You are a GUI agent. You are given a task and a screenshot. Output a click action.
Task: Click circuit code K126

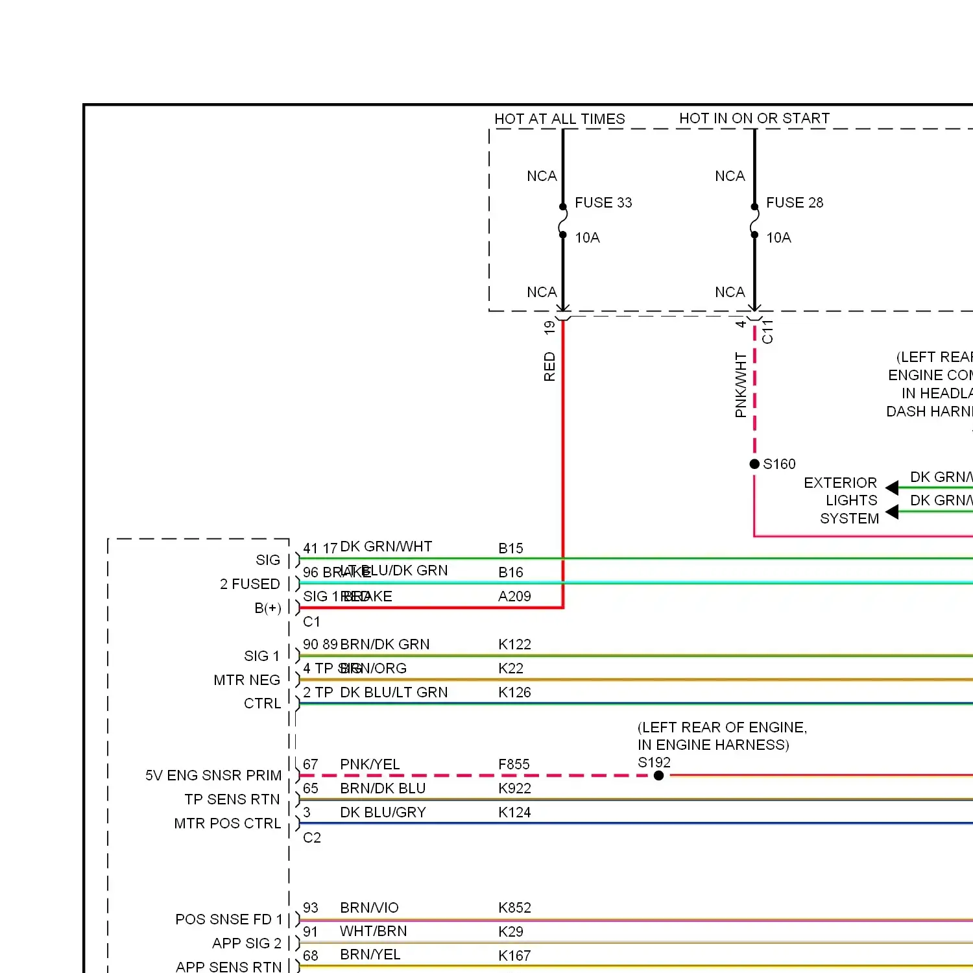click(x=514, y=692)
